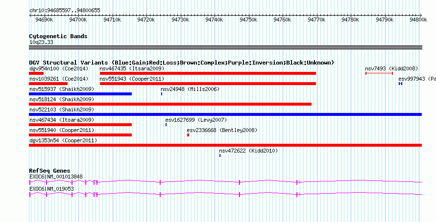Open the EXOC6|NM_001013848 gene label
Screen dimensions: 436x222
(x=56, y=177)
